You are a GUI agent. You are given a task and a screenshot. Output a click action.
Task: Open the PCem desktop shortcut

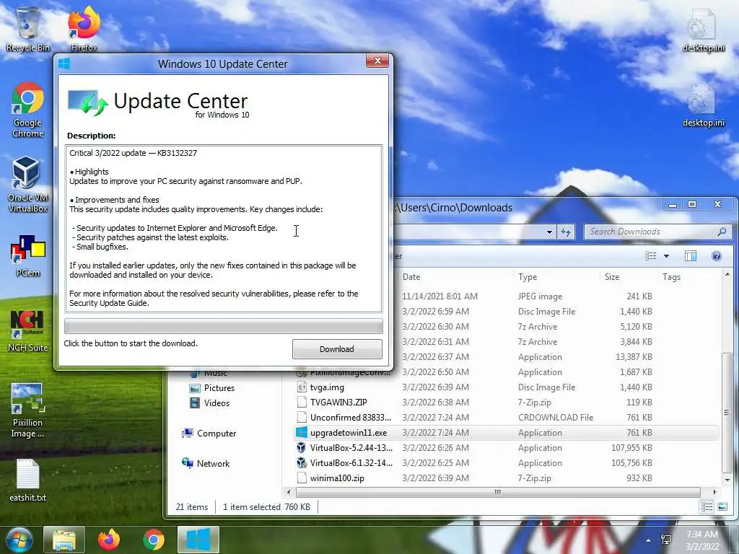coord(28,255)
